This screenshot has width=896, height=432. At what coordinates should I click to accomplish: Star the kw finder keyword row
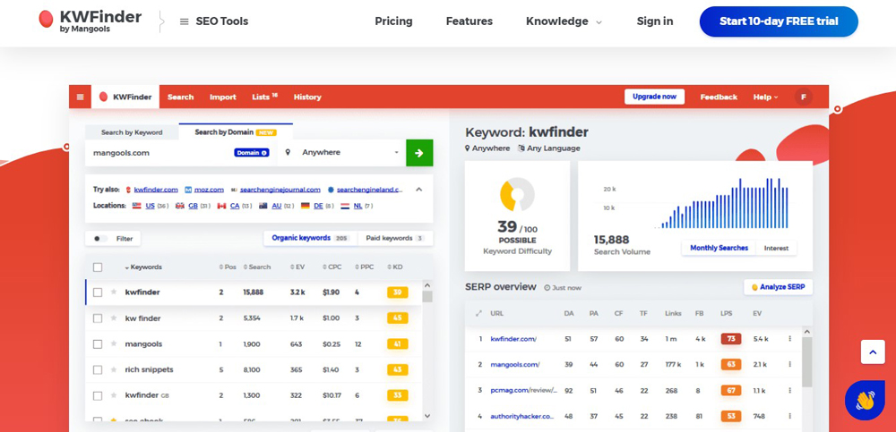(x=114, y=318)
